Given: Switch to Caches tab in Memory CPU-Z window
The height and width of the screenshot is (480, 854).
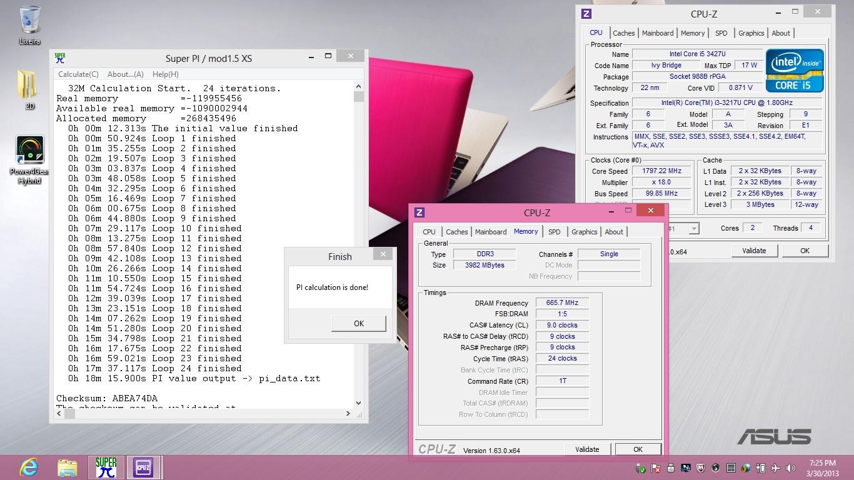Looking at the screenshot, I should pyautogui.click(x=457, y=232).
